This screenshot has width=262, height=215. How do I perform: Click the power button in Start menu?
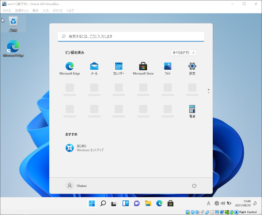click(x=194, y=186)
